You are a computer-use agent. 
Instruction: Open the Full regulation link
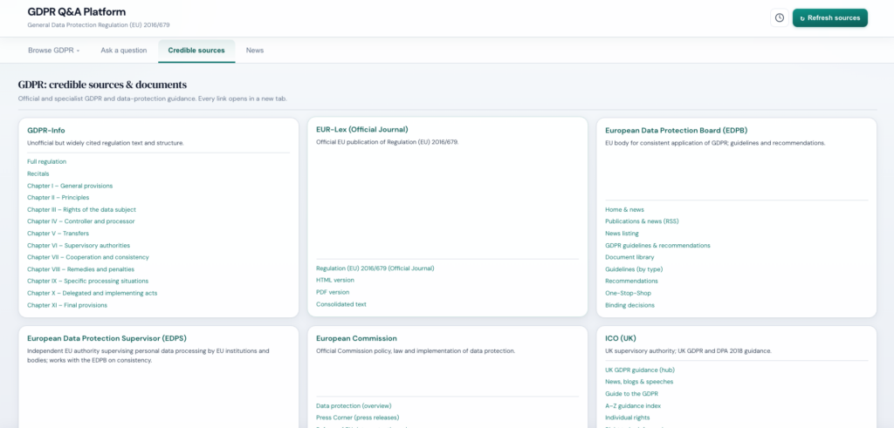[46, 161]
